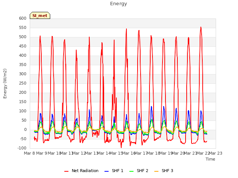238x178 pixels.
Task: Click the SI_met annotation label
Action: pos(40,16)
